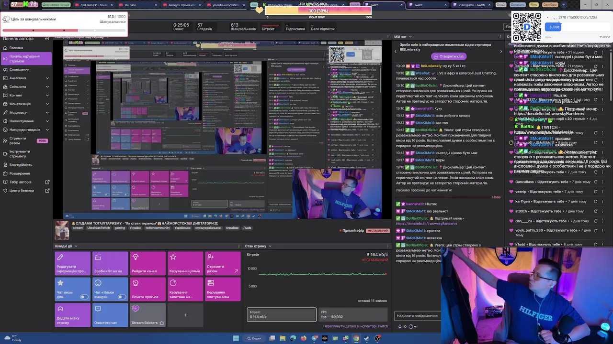Expand the Контент sidebar section
The image size is (613, 344).
47,95
